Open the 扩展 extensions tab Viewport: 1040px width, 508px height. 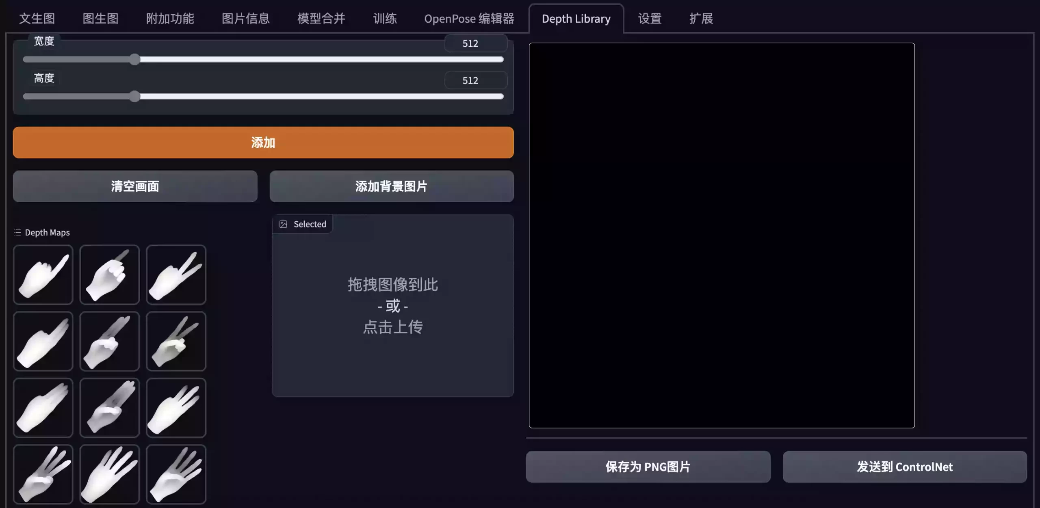pyautogui.click(x=701, y=18)
